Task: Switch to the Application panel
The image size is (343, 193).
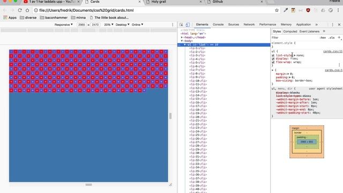Action: pyautogui.click(x=303, y=25)
